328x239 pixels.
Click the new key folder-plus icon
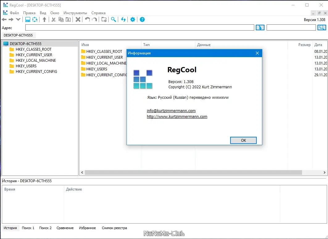[104, 20]
